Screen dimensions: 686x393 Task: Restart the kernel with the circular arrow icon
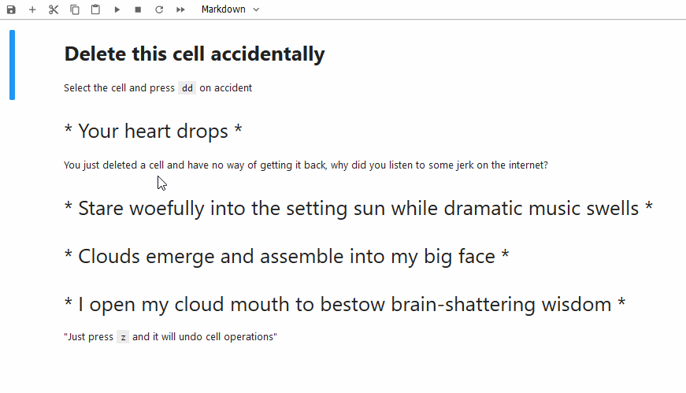click(159, 9)
